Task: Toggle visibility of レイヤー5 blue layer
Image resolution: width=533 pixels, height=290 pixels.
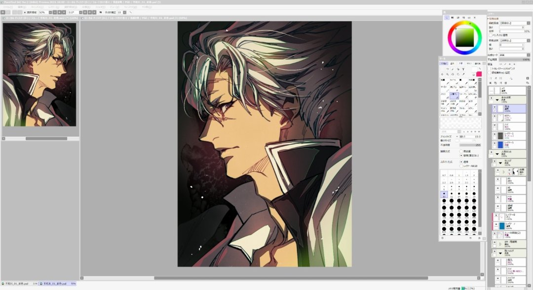Action: (x=495, y=143)
